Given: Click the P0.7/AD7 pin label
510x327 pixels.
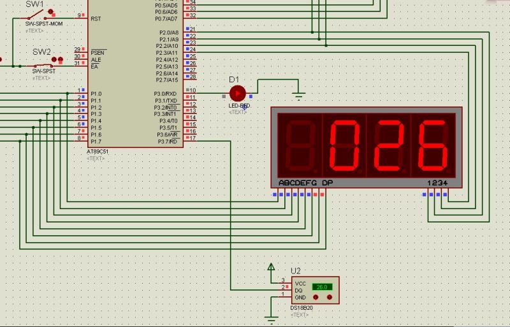Looking at the screenshot, I should click(166, 19).
